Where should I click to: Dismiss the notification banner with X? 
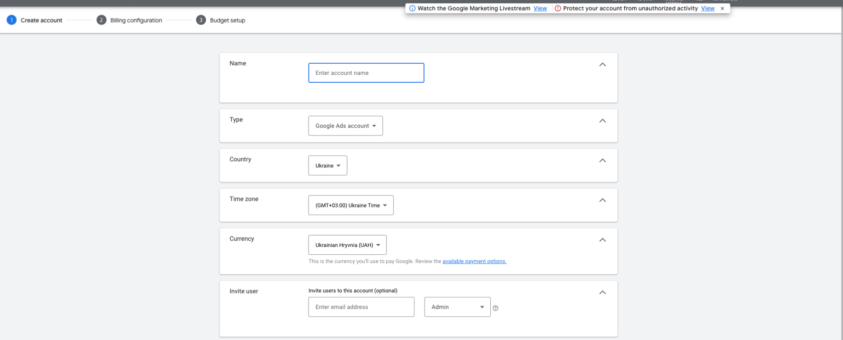[722, 9]
